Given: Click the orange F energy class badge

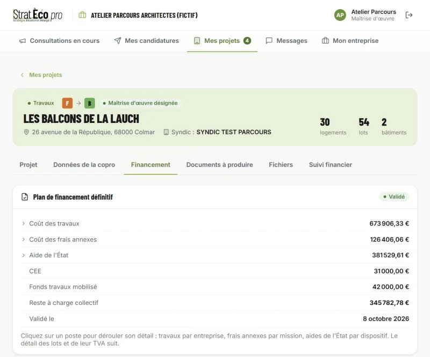Looking at the screenshot, I should pyautogui.click(x=68, y=103).
